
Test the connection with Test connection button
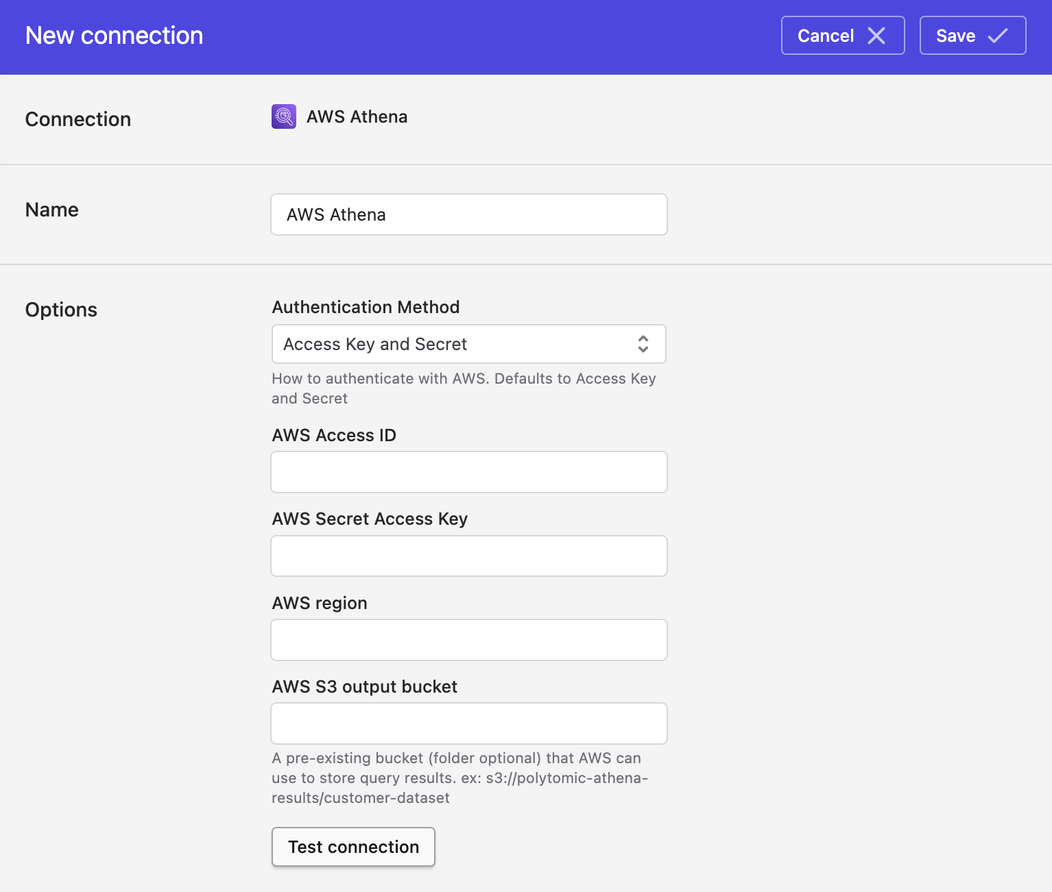click(353, 847)
